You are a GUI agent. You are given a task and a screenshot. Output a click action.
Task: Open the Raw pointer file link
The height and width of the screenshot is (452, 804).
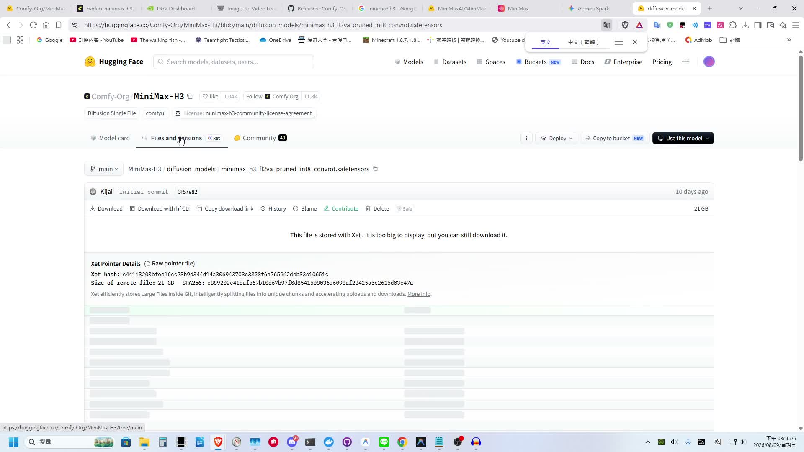click(x=172, y=263)
